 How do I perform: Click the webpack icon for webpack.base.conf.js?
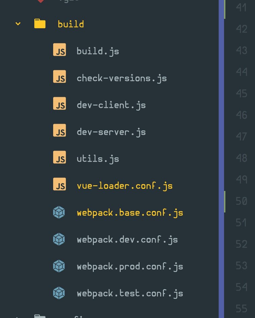[x=59, y=212]
